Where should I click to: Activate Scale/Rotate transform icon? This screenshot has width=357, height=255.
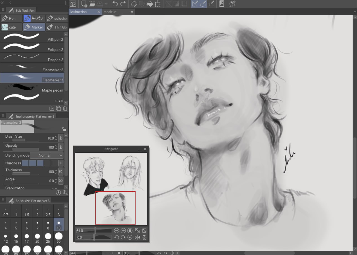[x=158, y=4]
